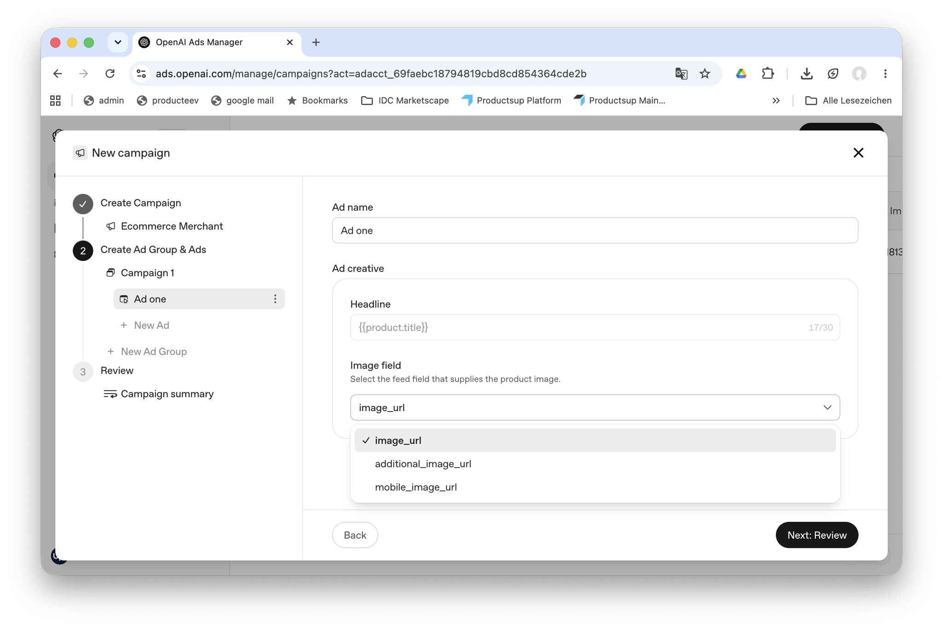Reload the Ads Manager page
This screenshot has width=943, height=629.
coord(110,74)
